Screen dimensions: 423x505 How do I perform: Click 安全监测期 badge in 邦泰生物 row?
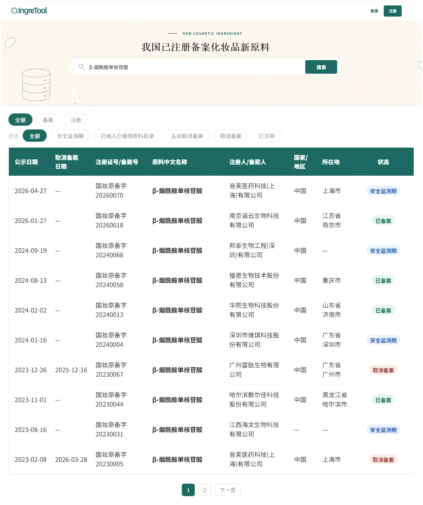click(x=383, y=251)
